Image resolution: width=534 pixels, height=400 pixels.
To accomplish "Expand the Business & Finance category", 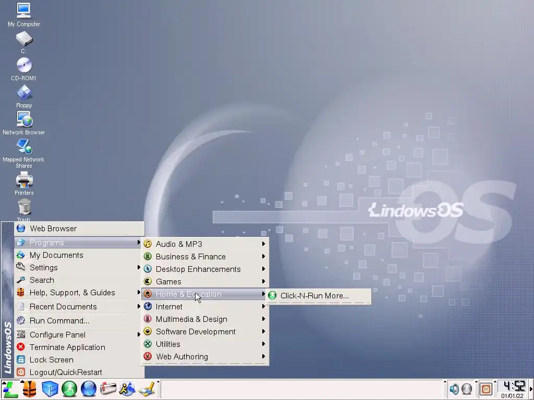I will 204,257.
